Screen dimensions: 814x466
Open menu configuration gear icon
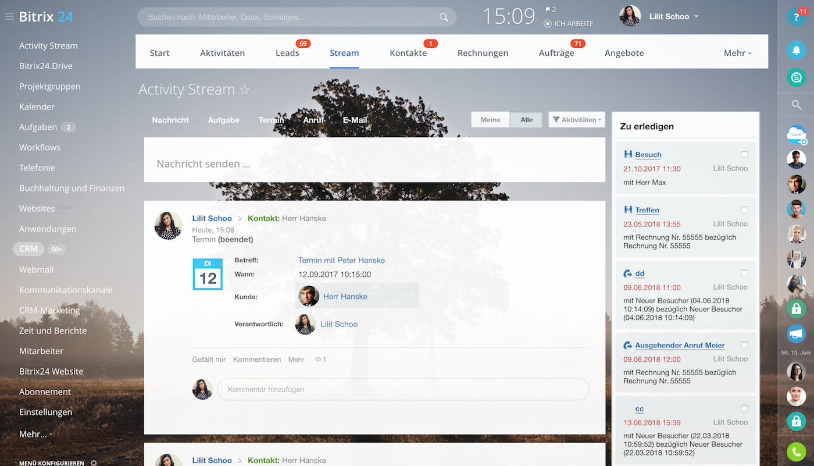pos(94,463)
